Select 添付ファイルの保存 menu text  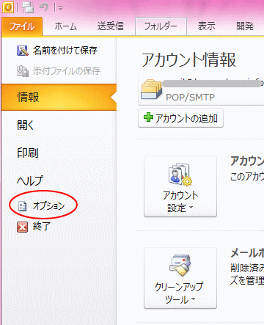67,71
